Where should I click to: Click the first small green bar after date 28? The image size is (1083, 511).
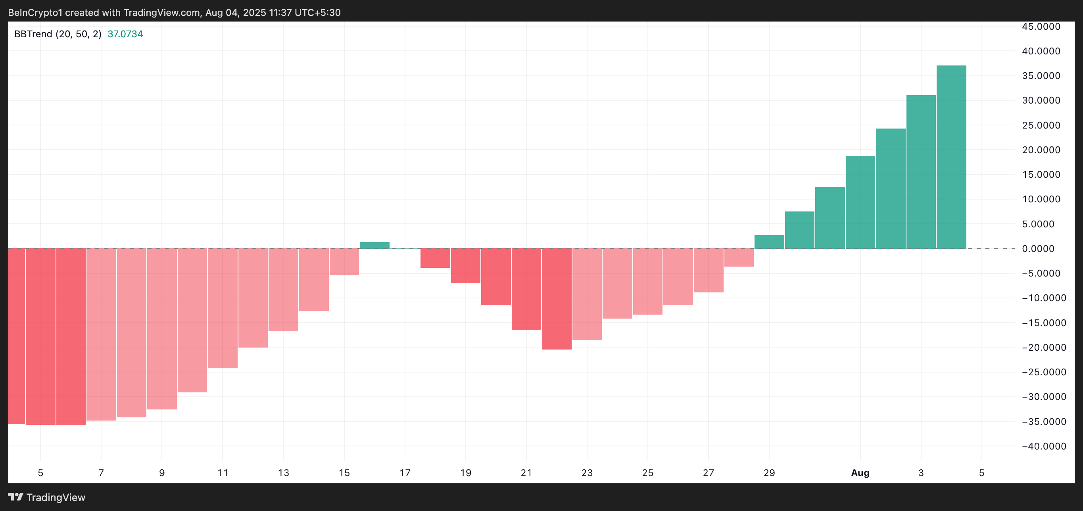[769, 242]
